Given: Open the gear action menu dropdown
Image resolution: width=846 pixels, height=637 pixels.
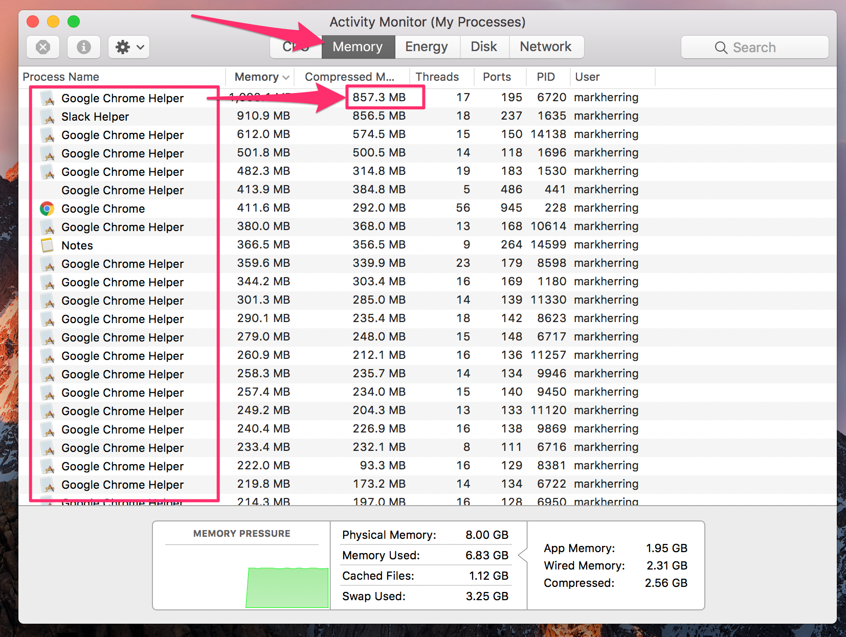Looking at the screenshot, I should pos(129,47).
